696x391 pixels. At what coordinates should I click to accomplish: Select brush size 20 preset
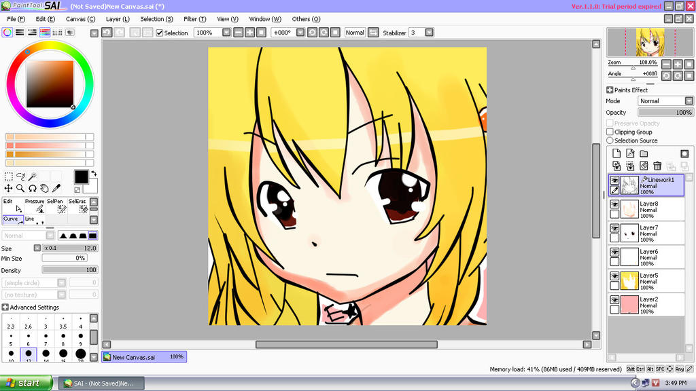pyautogui.click(x=80, y=354)
